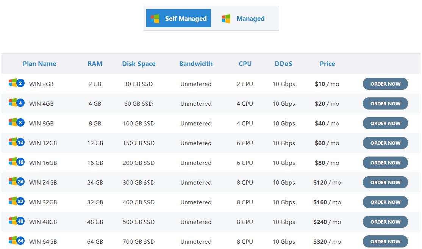This screenshot has width=422, height=249.
Task: Click the Price column header
Action: tap(327, 64)
